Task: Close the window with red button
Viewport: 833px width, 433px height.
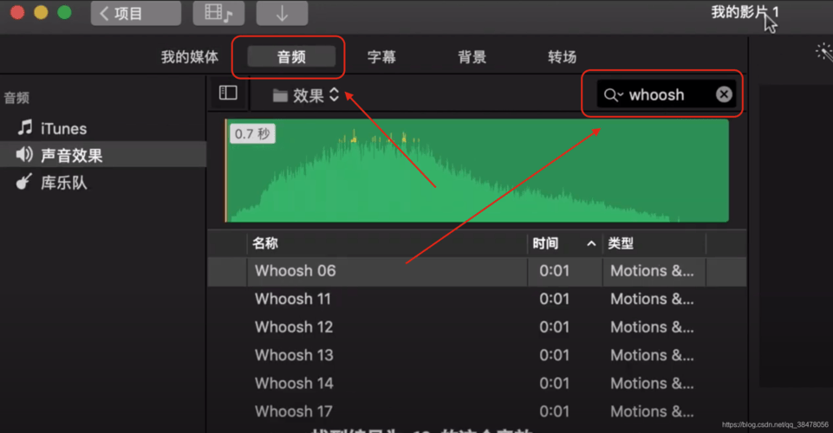Action: 17,13
